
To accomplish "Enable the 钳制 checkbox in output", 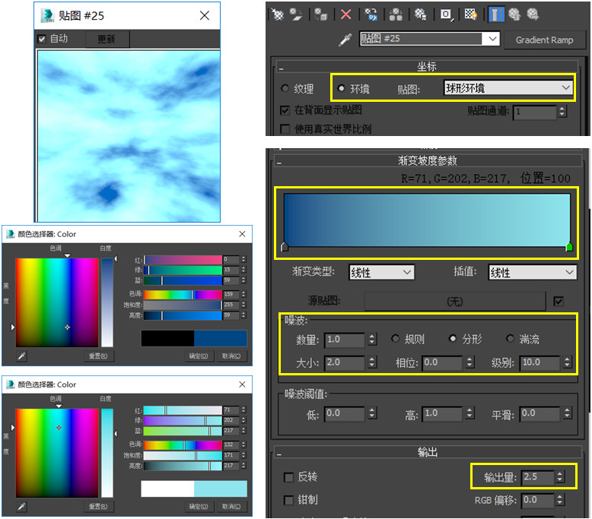I will click(289, 500).
